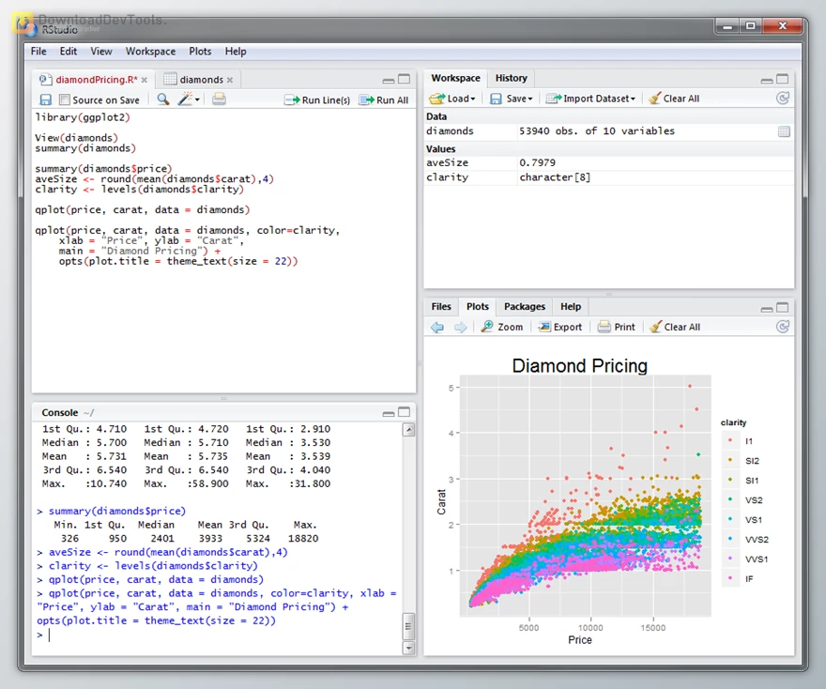The height and width of the screenshot is (689, 826).
Task: Select the Workspace tab
Action: pyautogui.click(x=455, y=78)
